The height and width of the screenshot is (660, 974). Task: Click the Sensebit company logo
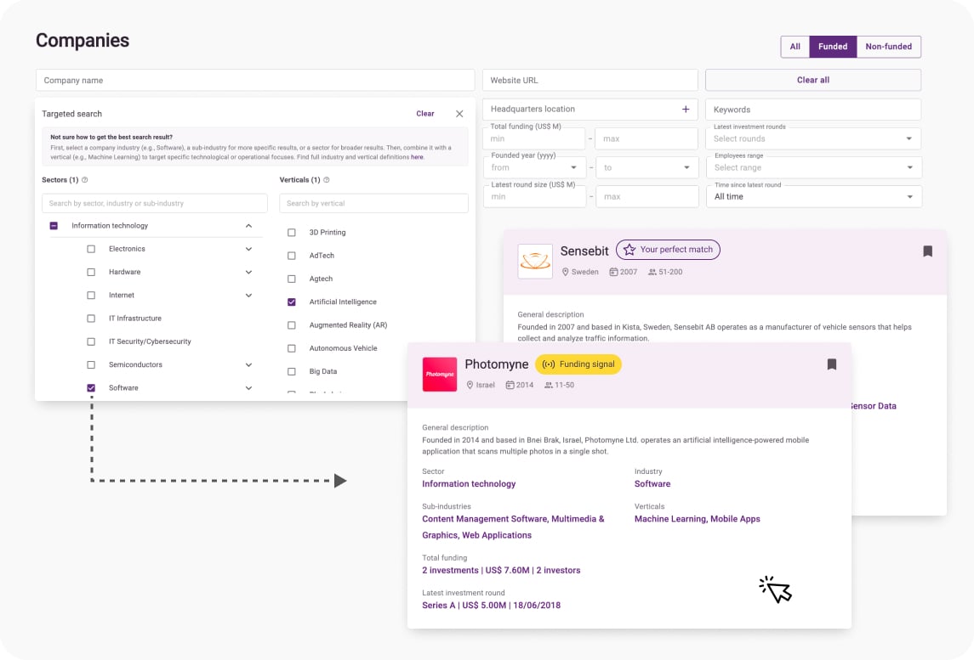point(535,261)
